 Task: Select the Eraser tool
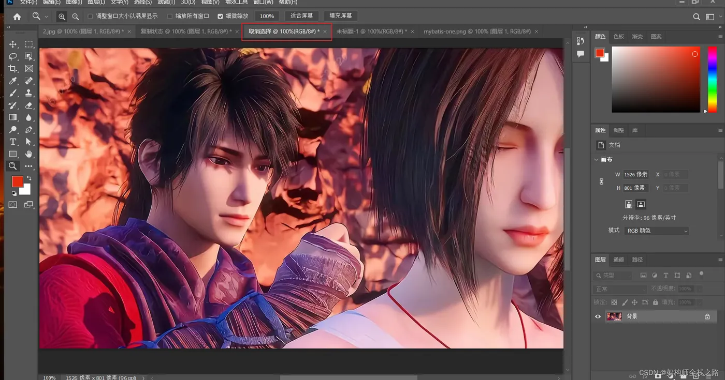tap(29, 105)
